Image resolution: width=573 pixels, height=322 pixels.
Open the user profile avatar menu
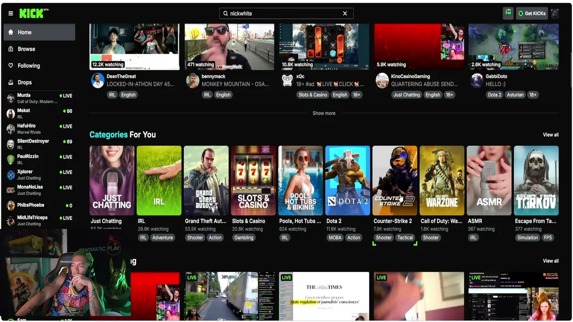[x=555, y=13]
